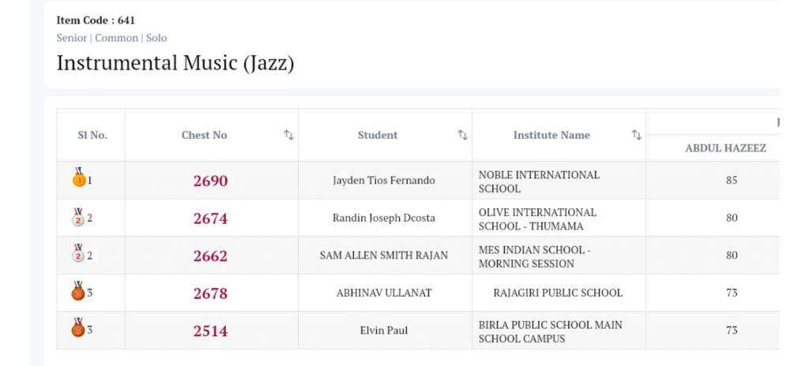Image resolution: width=809 pixels, height=366 pixels.
Task: Select NOBLE INTERNATIONAL SCHOOL cell
Action: (539, 181)
